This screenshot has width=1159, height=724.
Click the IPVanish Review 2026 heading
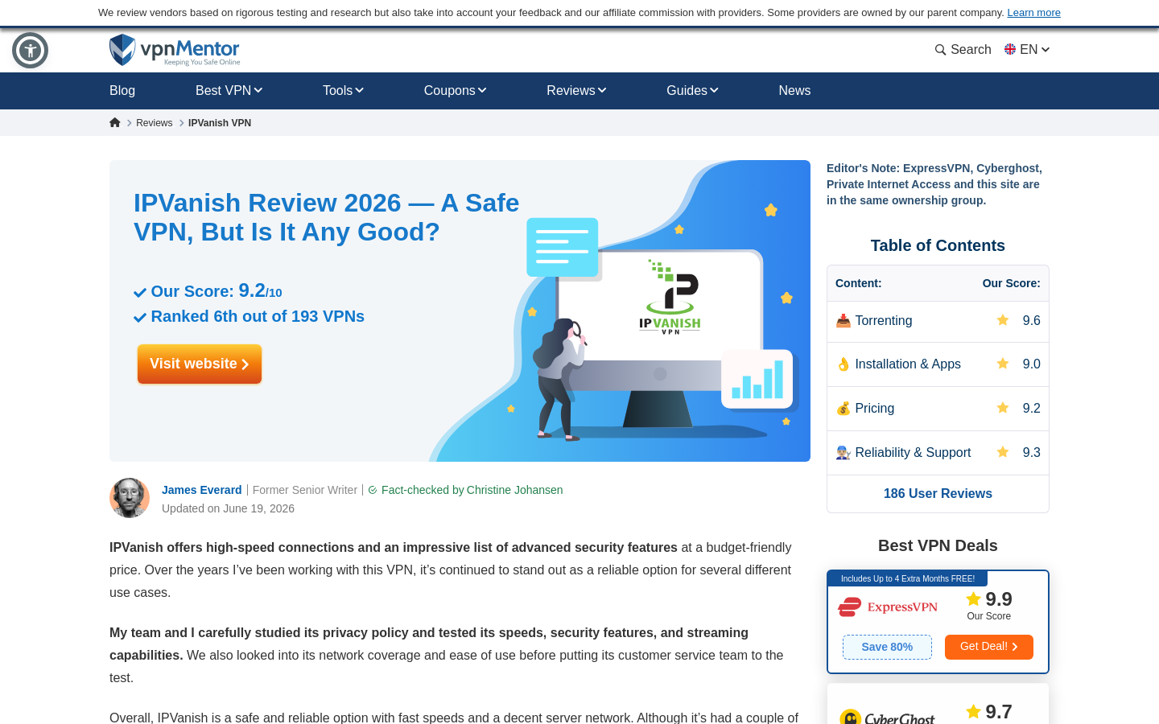[326, 217]
